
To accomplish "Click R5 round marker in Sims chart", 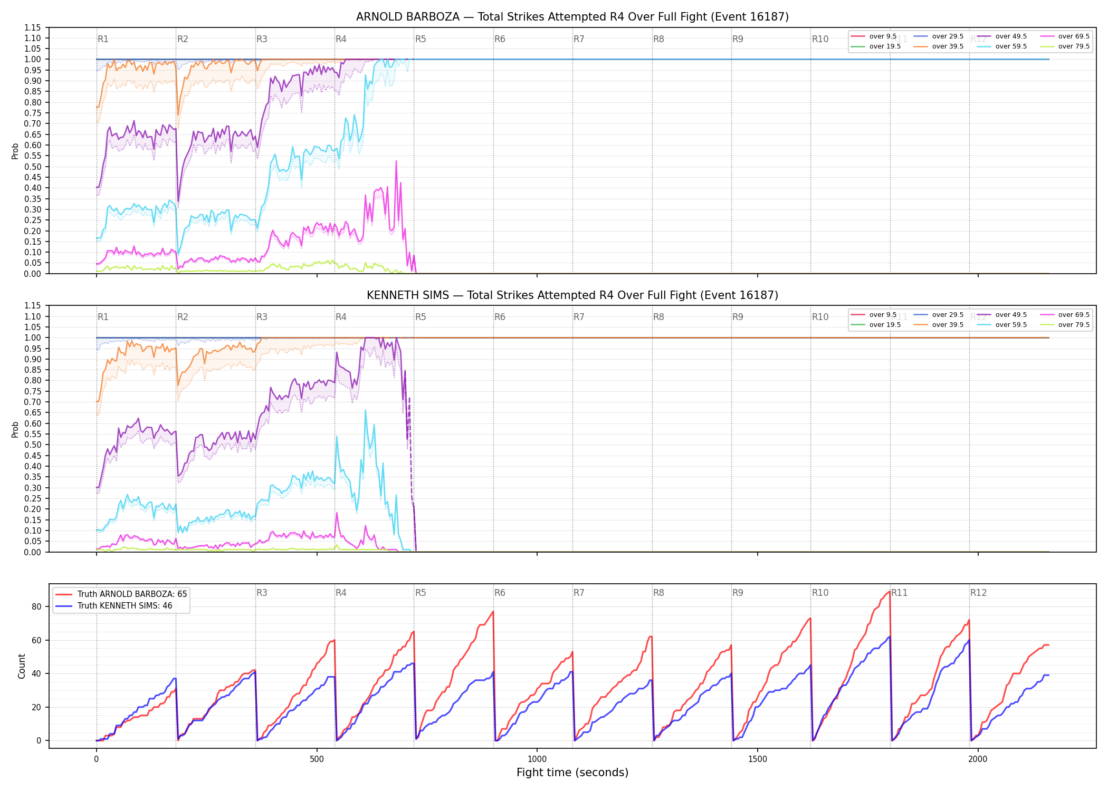I will (421, 317).
